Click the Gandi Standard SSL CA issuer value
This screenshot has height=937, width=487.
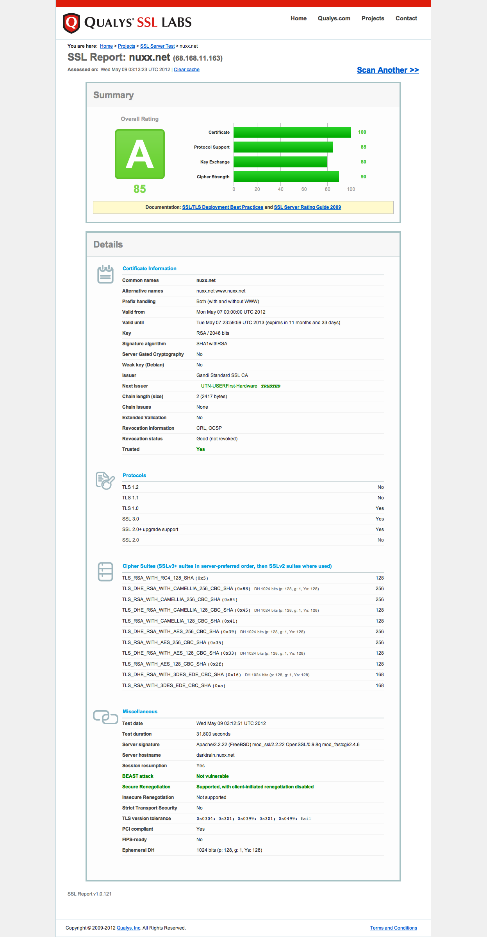(x=222, y=375)
